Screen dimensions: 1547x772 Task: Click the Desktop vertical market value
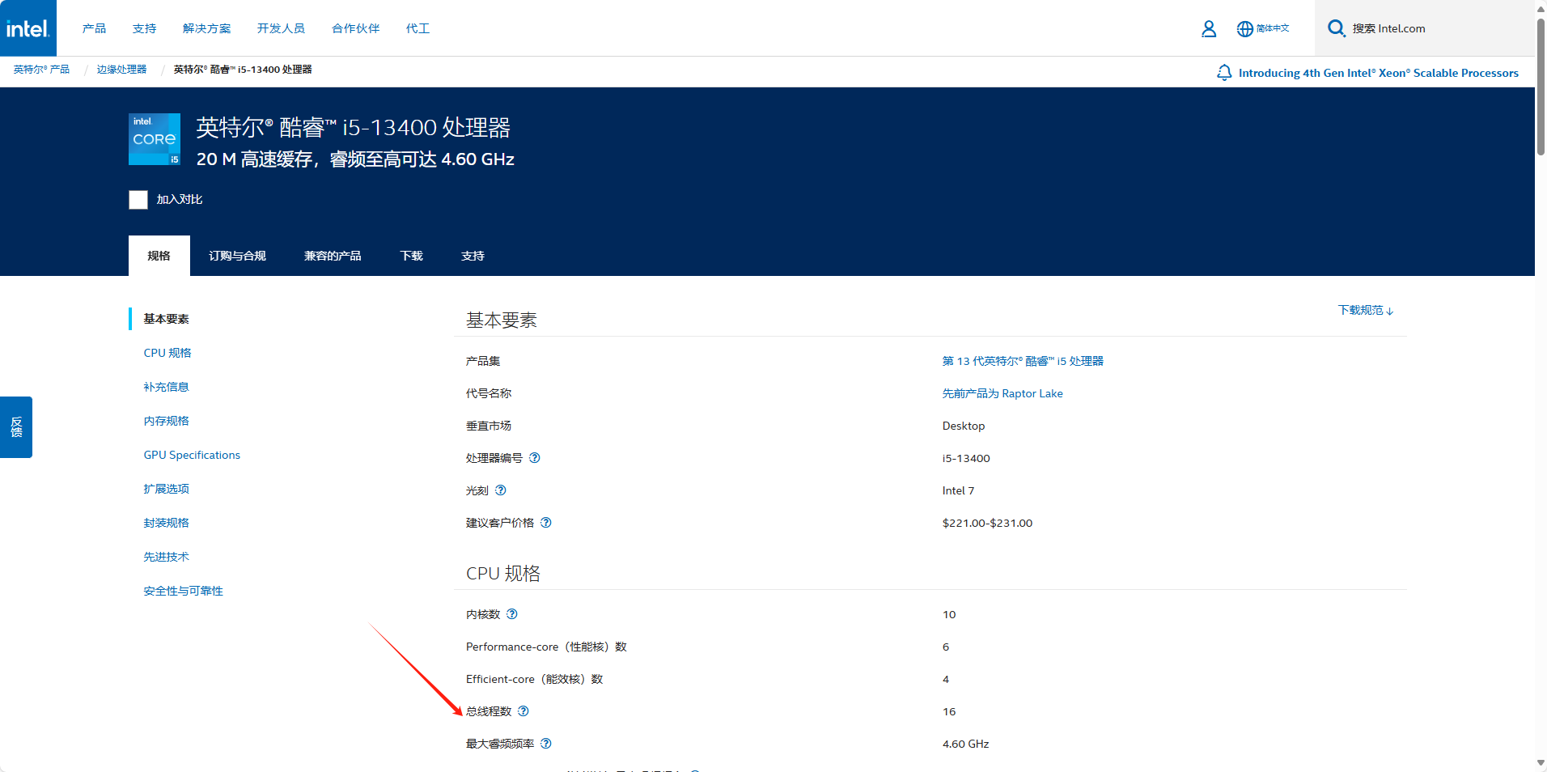pyautogui.click(x=964, y=426)
